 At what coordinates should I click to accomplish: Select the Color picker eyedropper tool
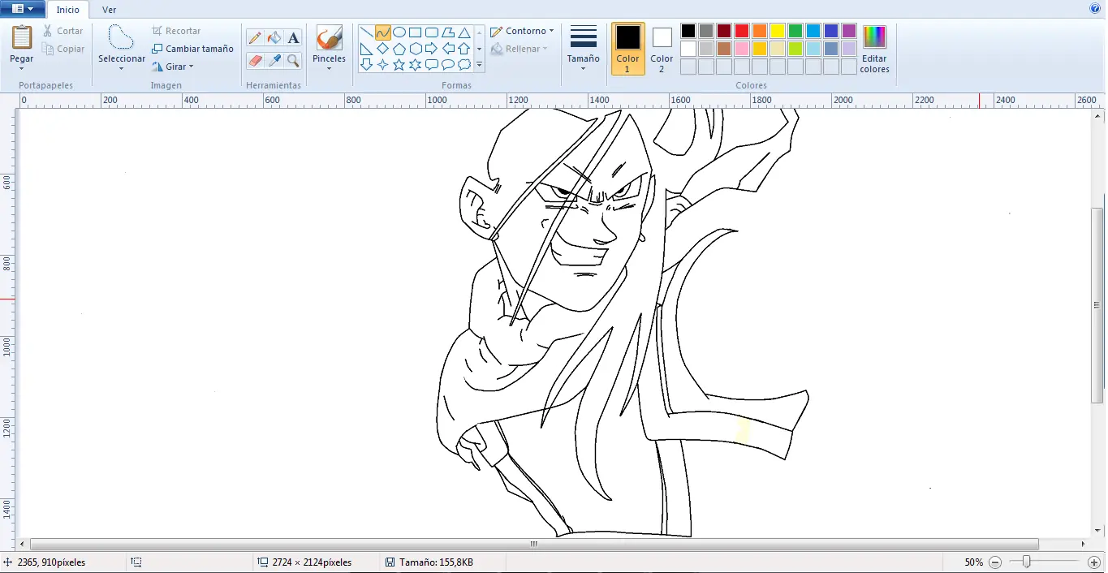point(274,60)
